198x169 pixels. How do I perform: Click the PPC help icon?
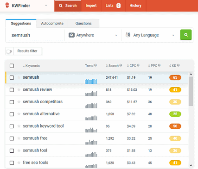coord(159,65)
